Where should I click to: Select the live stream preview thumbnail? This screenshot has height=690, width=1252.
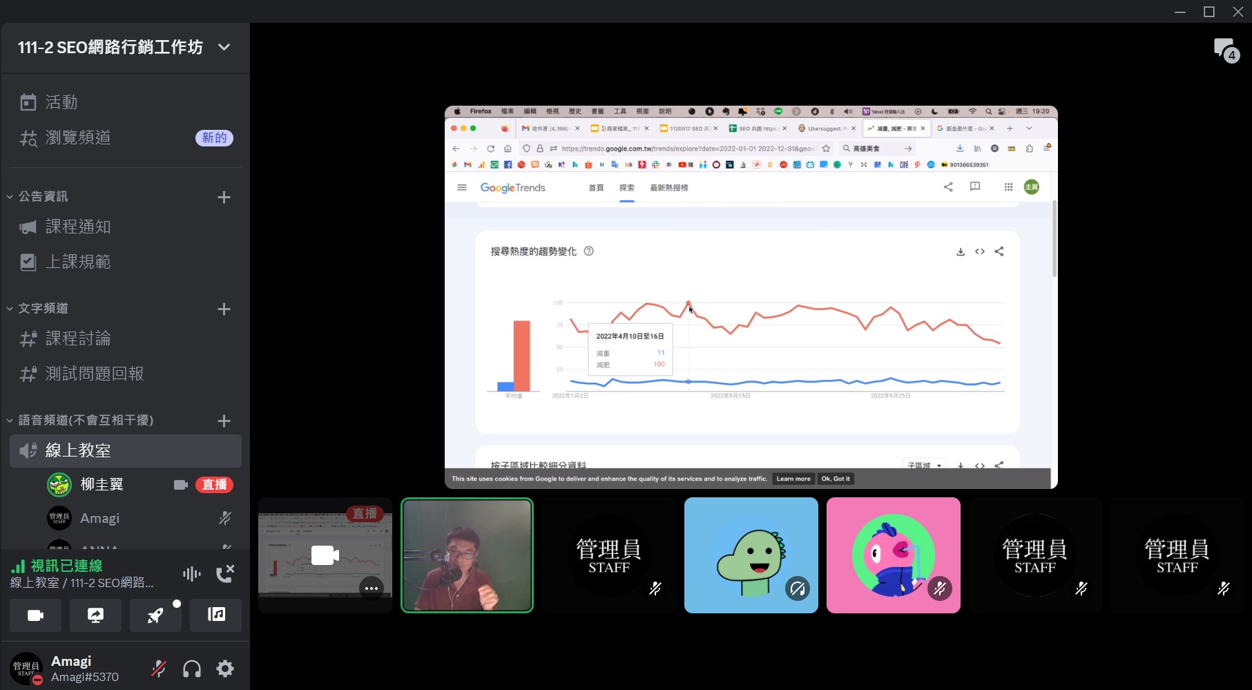coord(325,555)
